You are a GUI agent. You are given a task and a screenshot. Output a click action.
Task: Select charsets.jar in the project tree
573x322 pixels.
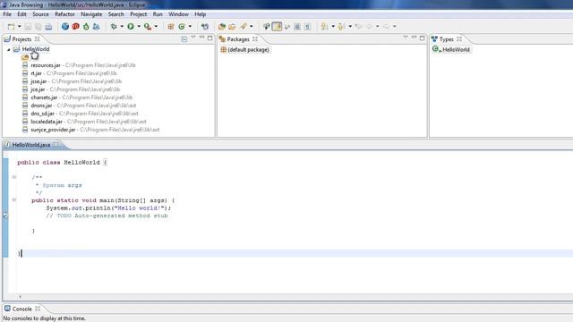[x=44, y=97]
